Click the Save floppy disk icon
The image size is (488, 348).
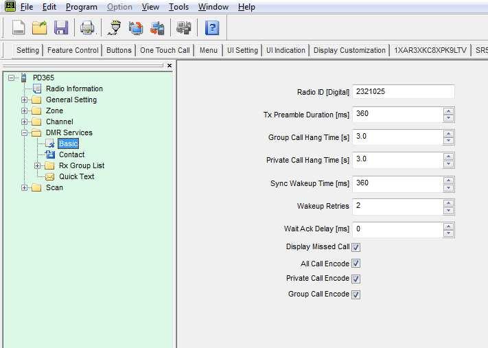[x=61, y=27]
